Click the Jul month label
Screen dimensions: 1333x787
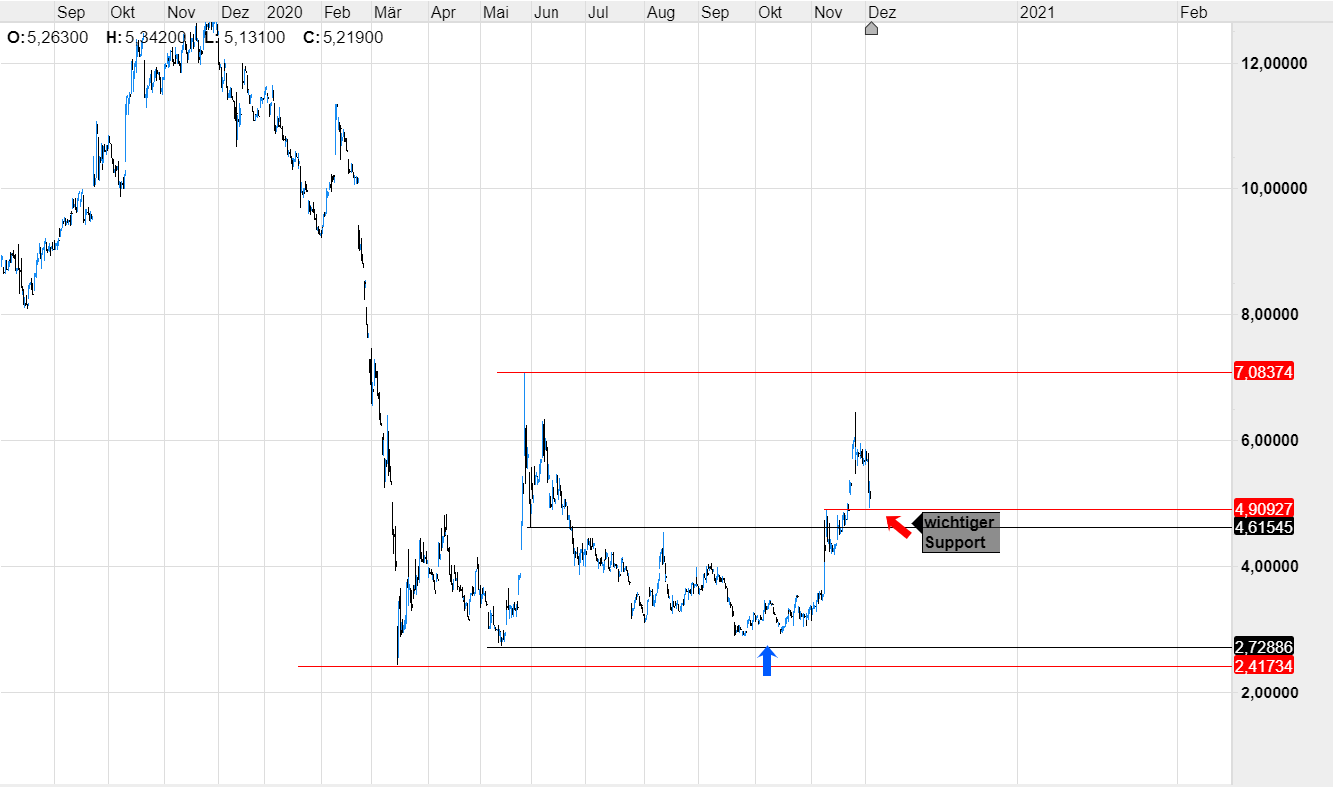598,12
